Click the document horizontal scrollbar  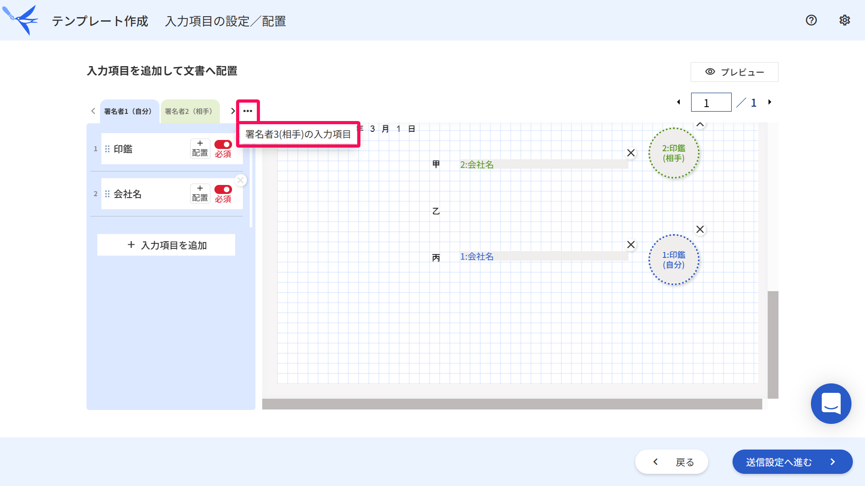click(x=512, y=404)
